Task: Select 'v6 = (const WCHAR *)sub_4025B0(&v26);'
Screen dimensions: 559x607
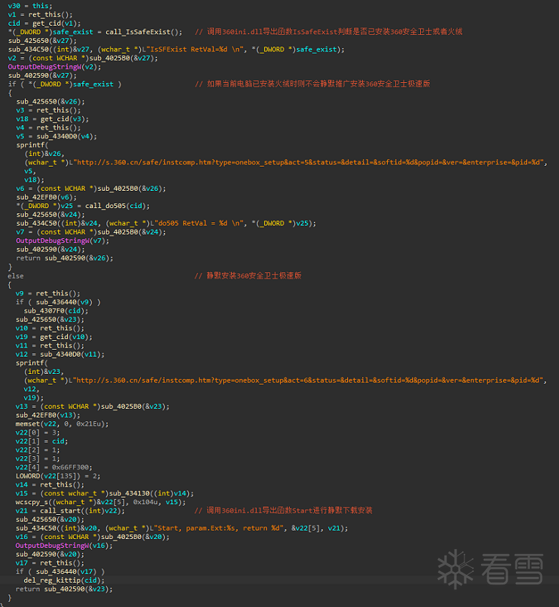Action: (x=91, y=189)
